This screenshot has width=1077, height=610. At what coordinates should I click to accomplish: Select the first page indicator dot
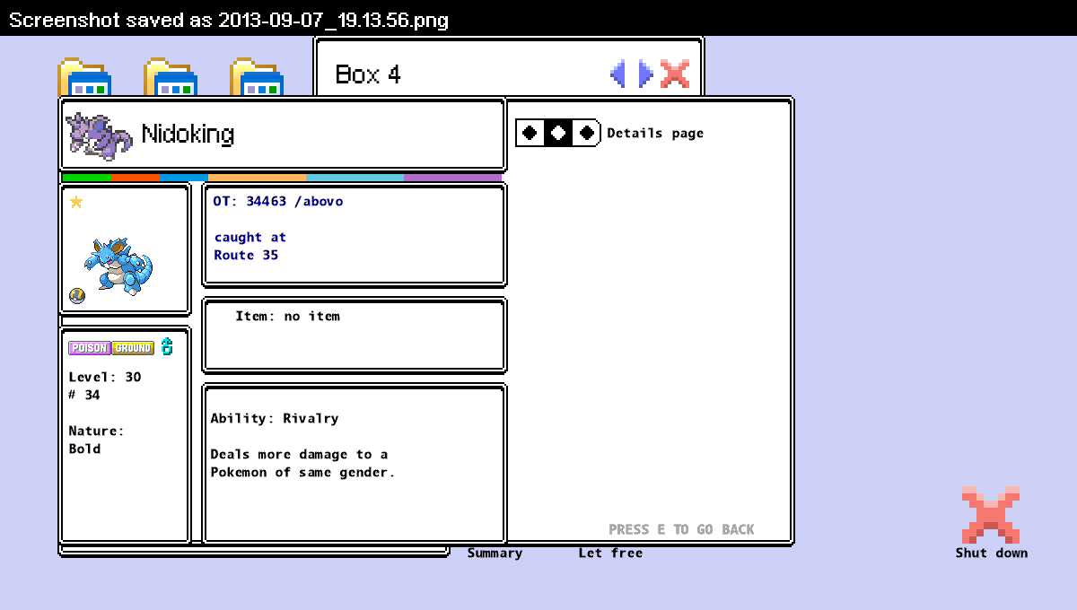[530, 133]
